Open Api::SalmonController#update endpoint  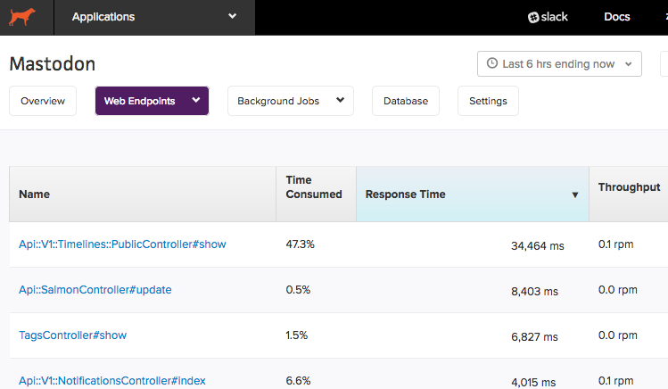tap(95, 290)
